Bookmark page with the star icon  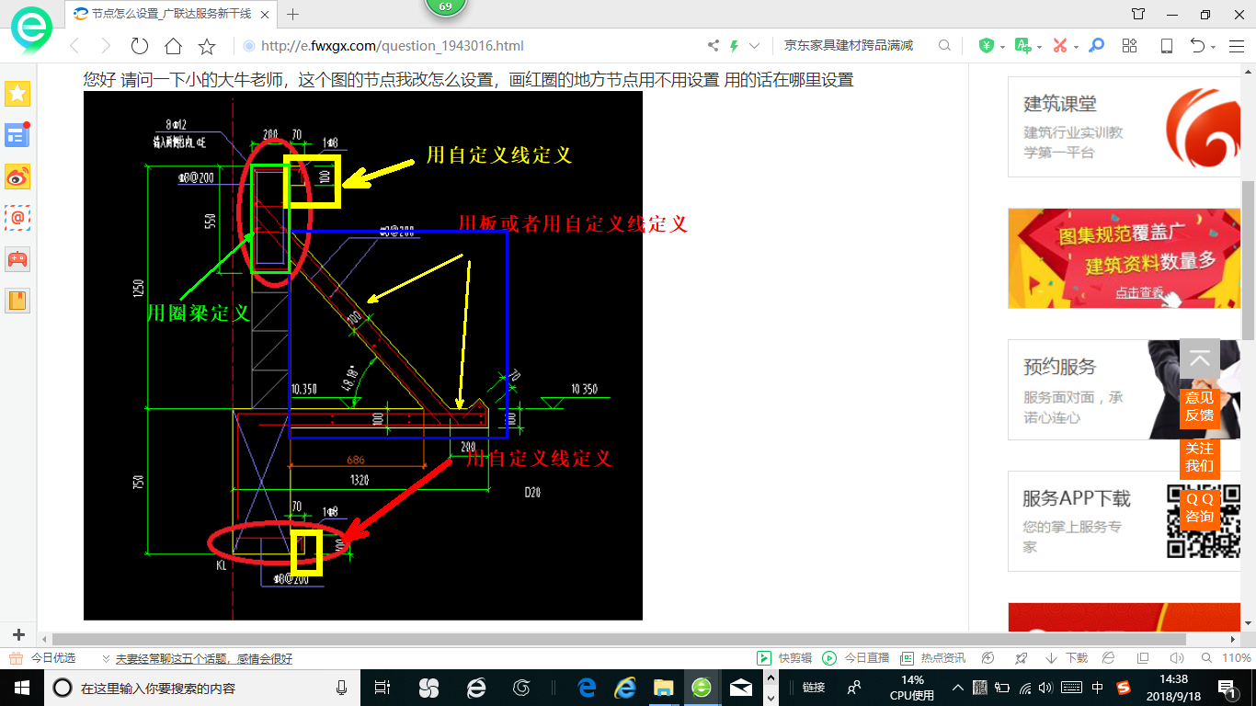click(207, 46)
